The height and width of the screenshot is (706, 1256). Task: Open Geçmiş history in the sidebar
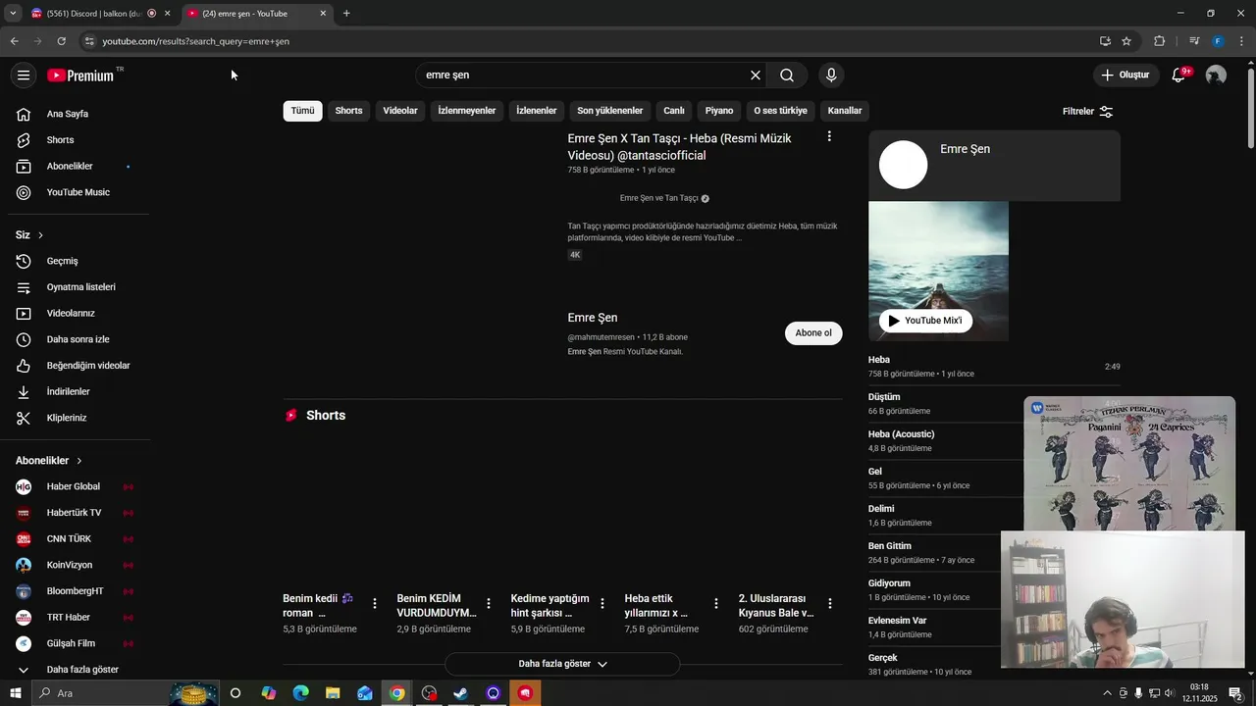pos(75,261)
